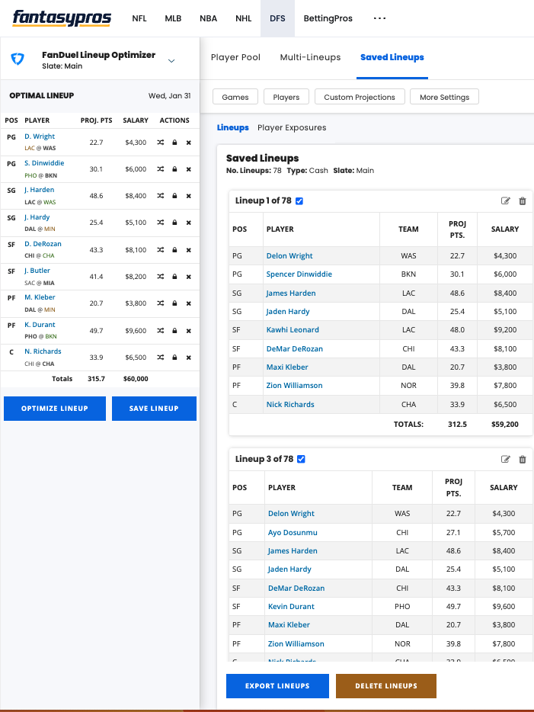Delete Lineup 3 of 78 with trash icon
534x712 pixels.
click(x=523, y=459)
